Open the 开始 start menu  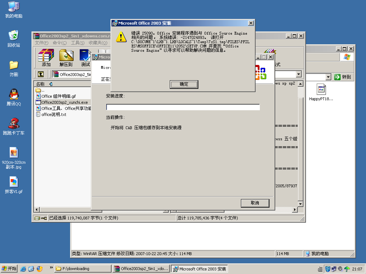pos(9,269)
